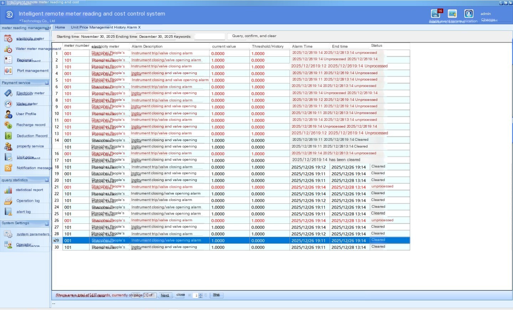This screenshot has height=310, width=513.
Task: Expand the query statistics section header
Action: (25, 180)
